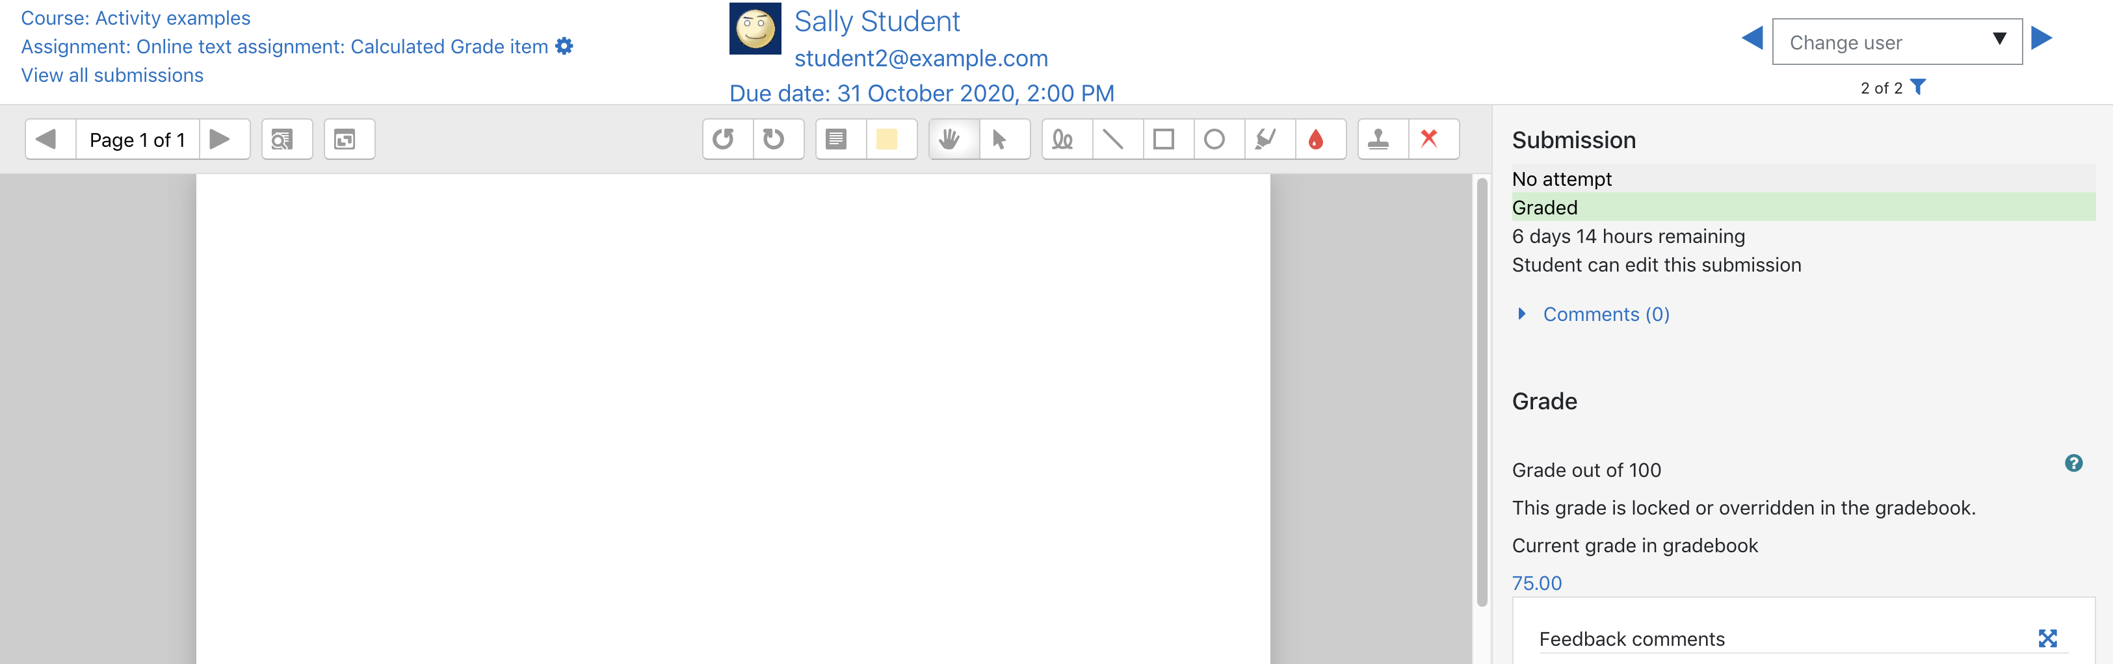This screenshot has height=664, width=2113.
Task: Open assignment settings gear icon
Action: click(564, 47)
